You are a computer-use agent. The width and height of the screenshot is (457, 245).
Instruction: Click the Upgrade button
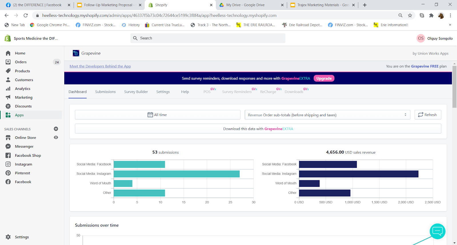(x=324, y=78)
